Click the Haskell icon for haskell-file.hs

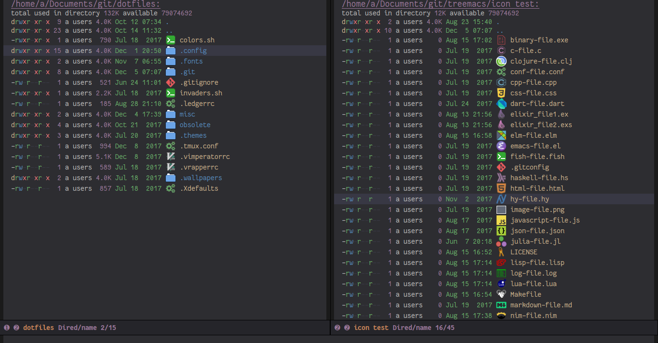tap(501, 178)
